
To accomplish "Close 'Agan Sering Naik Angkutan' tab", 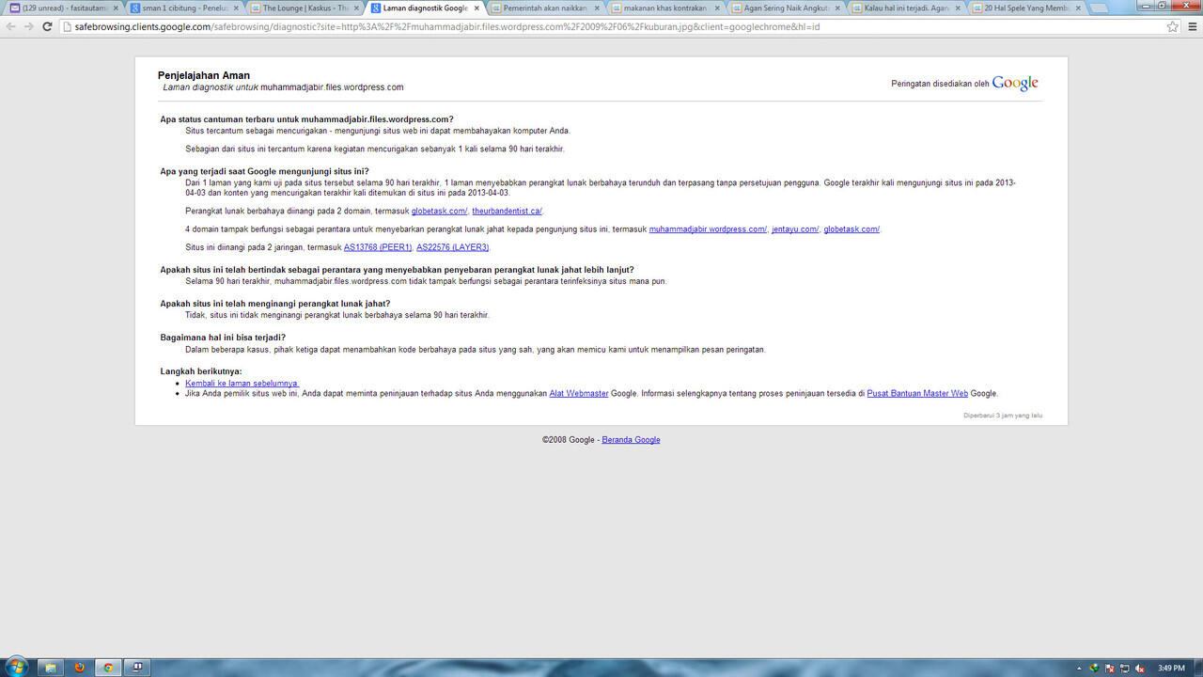I will [837, 8].
